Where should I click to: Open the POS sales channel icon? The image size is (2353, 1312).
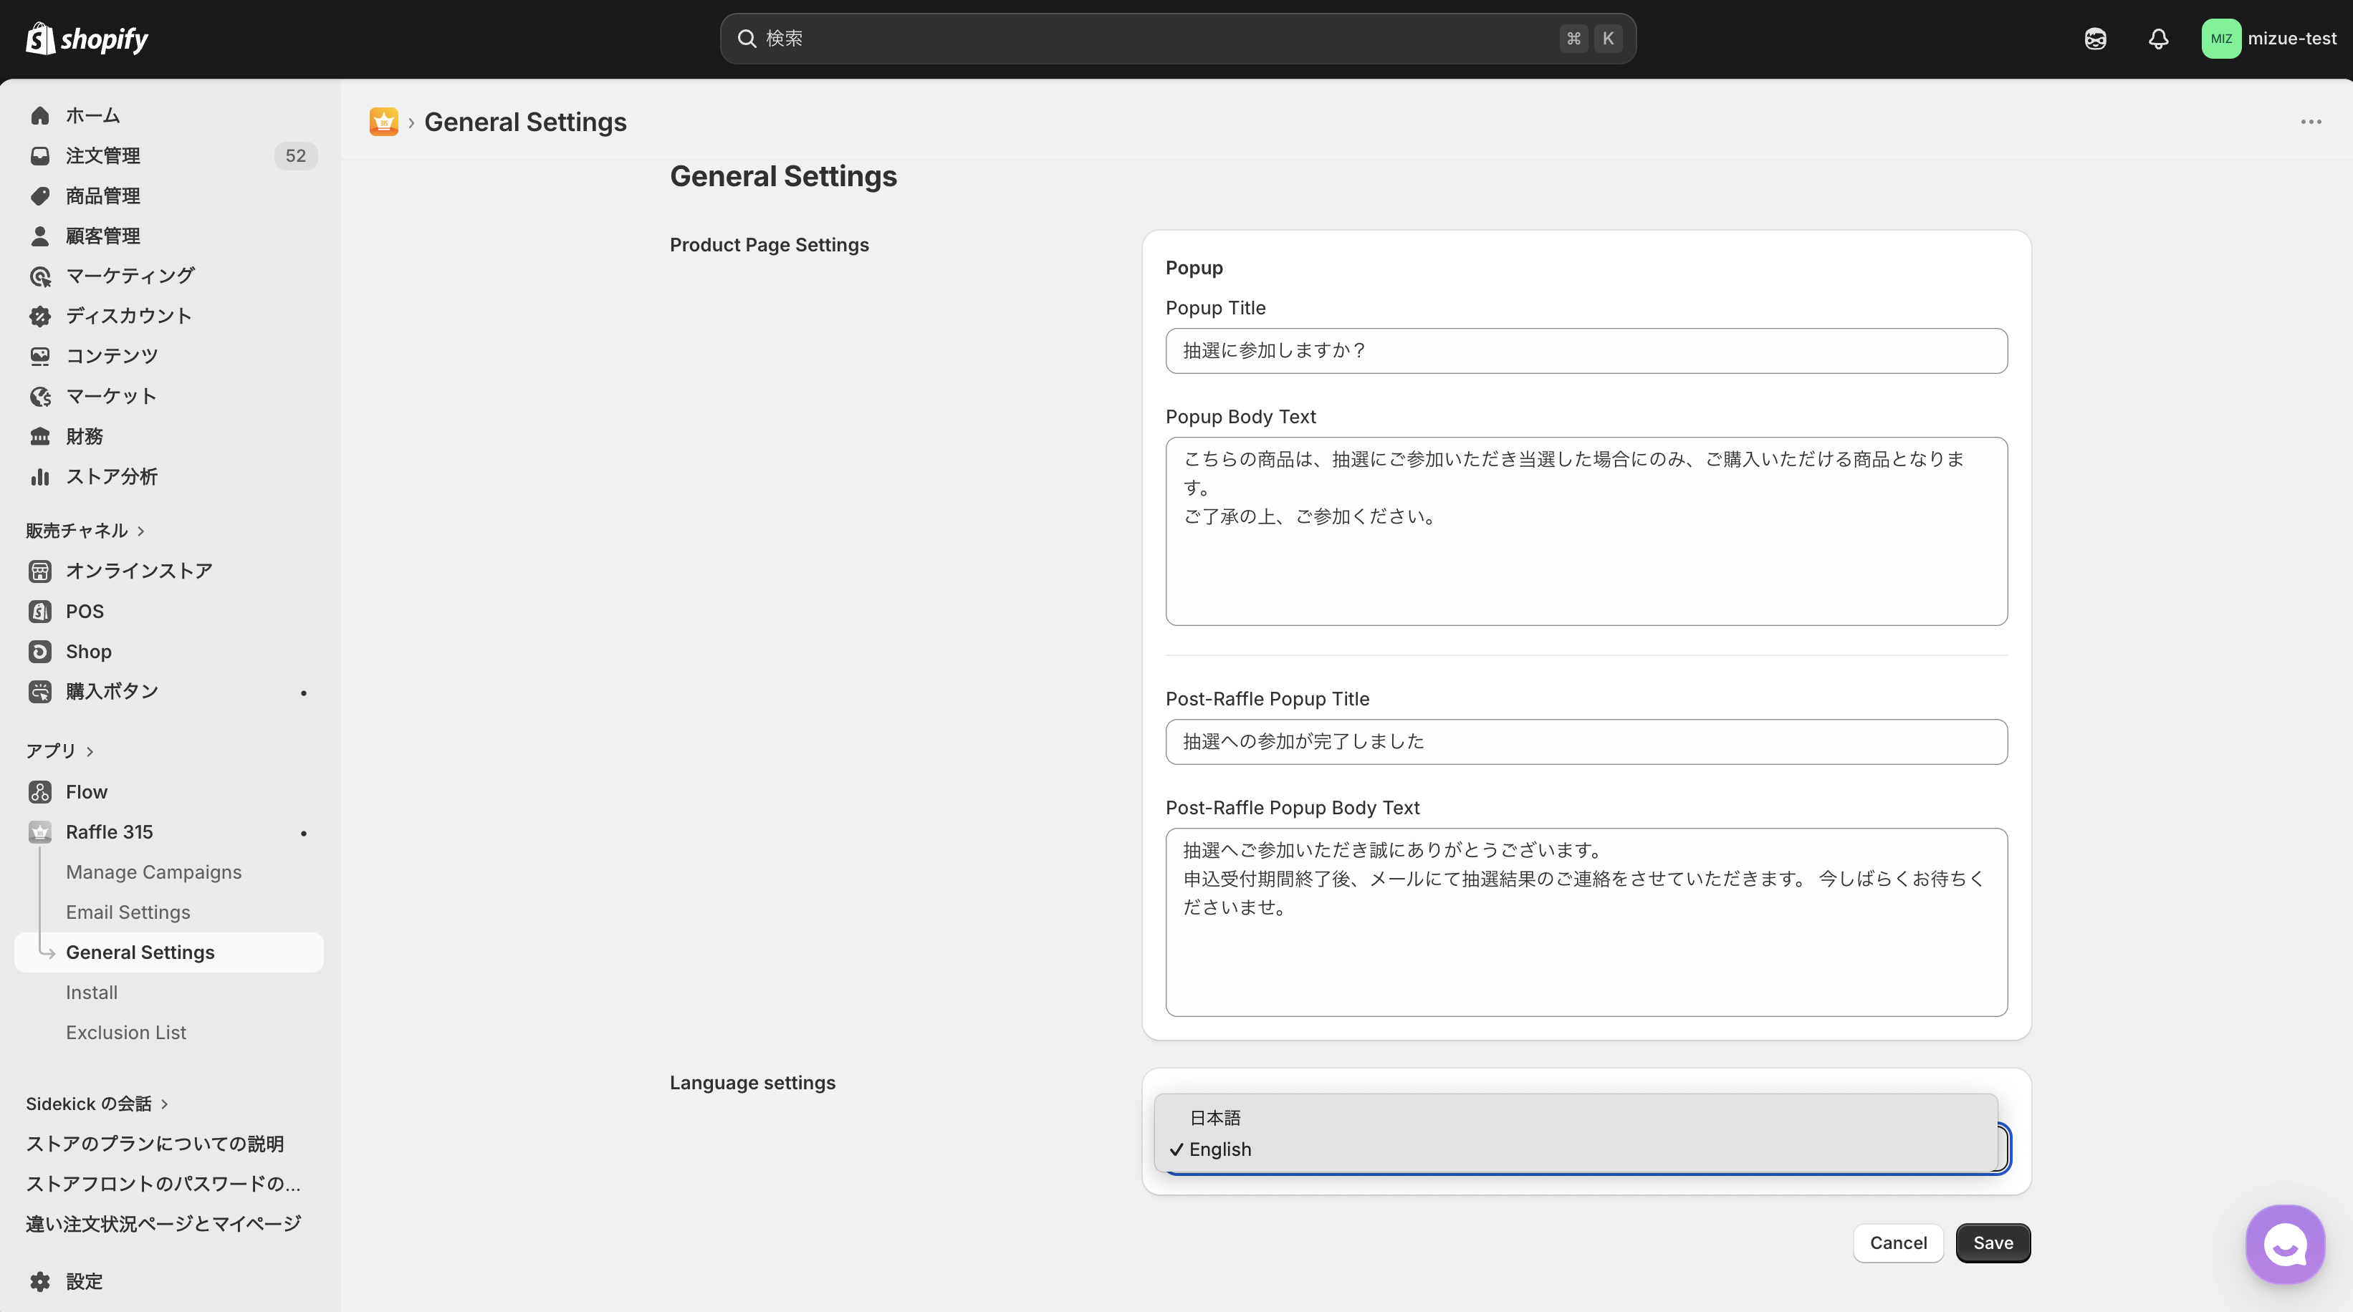click(40, 611)
